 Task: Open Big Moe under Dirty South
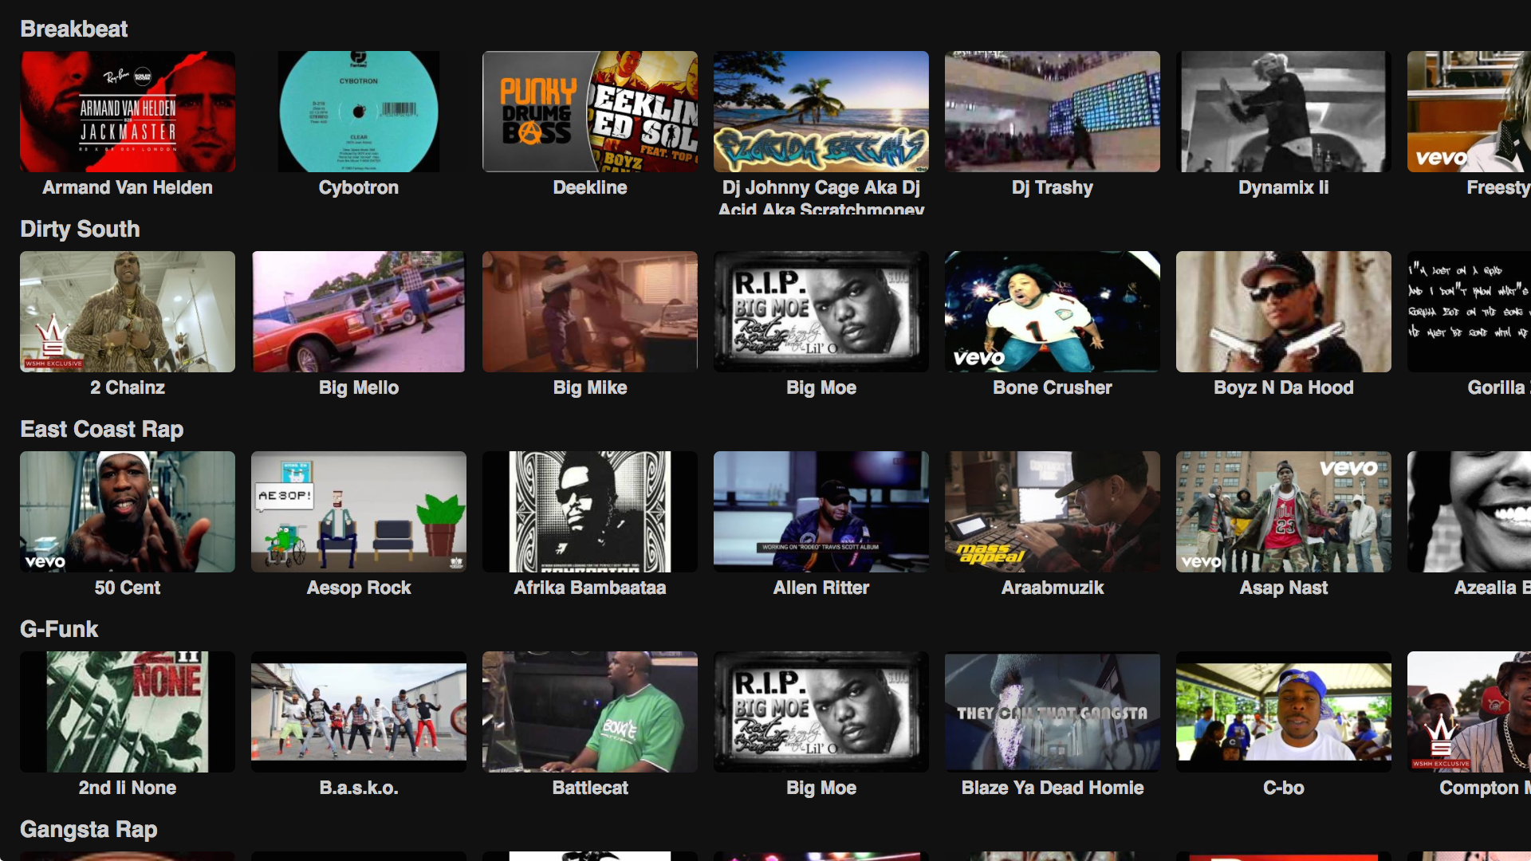click(821, 312)
